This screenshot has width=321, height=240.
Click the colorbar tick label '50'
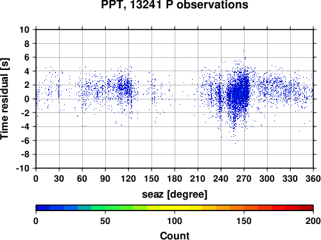tap(105, 221)
